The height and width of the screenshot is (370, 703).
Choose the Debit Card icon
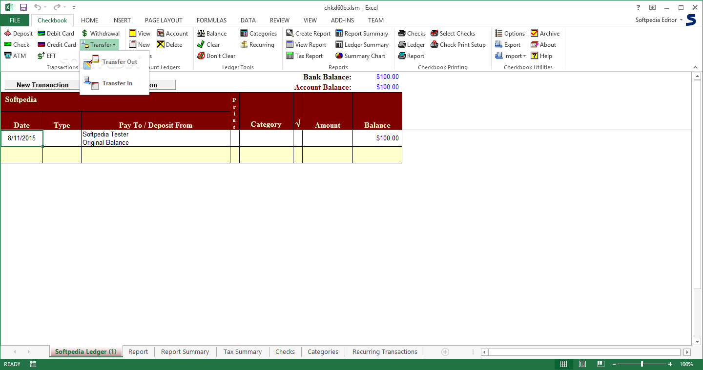click(41, 34)
